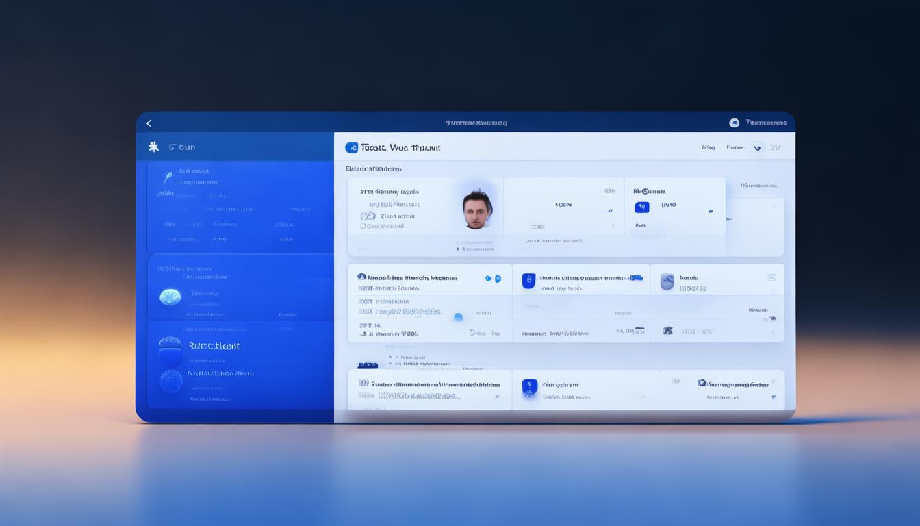Select the blue shield icon near Run client
This screenshot has height=526, width=920.
point(170,346)
